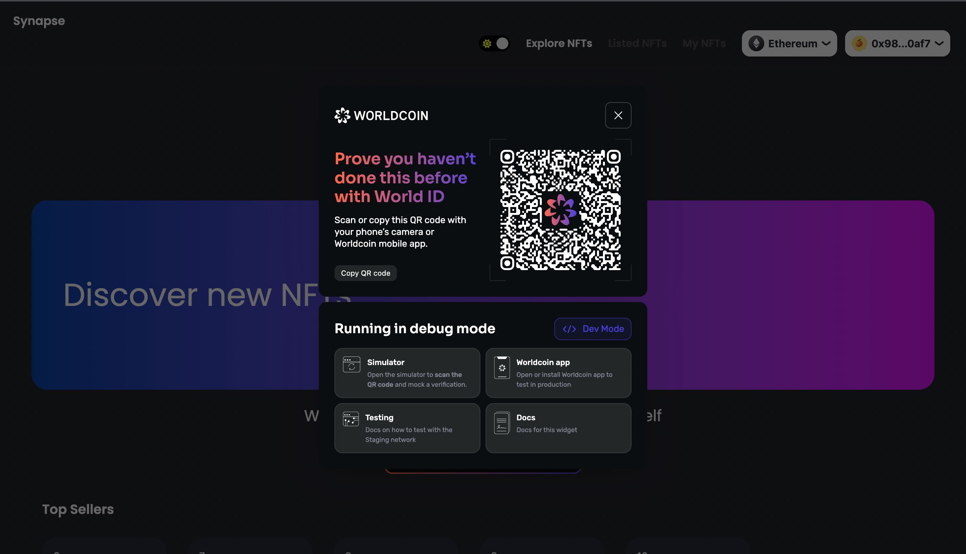Open My NFTs page
Image resolution: width=966 pixels, height=554 pixels.
pyautogui.click(x=704, y=43)
